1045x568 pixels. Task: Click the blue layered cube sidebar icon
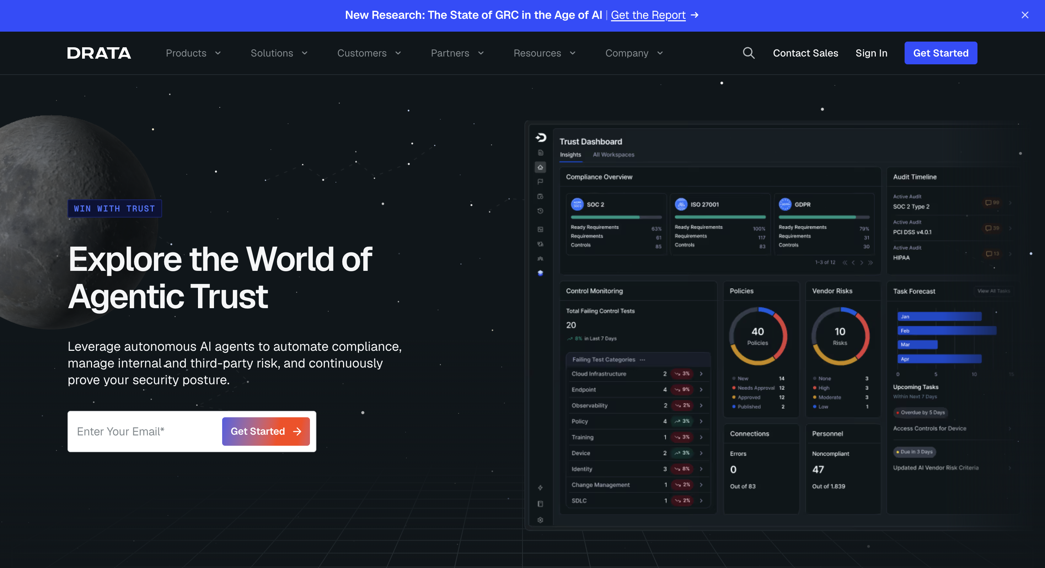[540, 273]
